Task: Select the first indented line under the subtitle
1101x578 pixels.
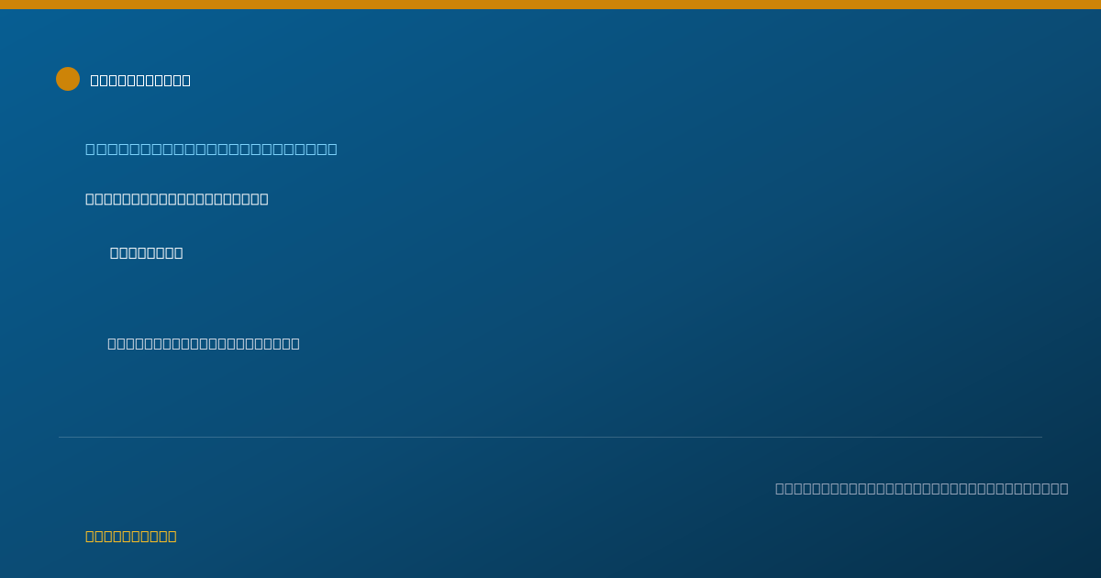Action: tap(146, 253)
